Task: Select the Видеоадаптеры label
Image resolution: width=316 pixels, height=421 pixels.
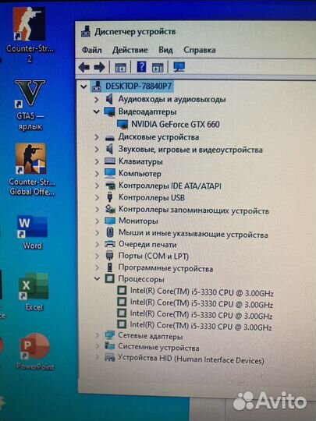Action: click(147, 111)
